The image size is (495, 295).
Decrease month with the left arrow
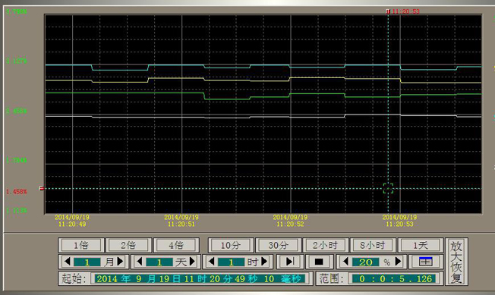(x=67, y=262)
